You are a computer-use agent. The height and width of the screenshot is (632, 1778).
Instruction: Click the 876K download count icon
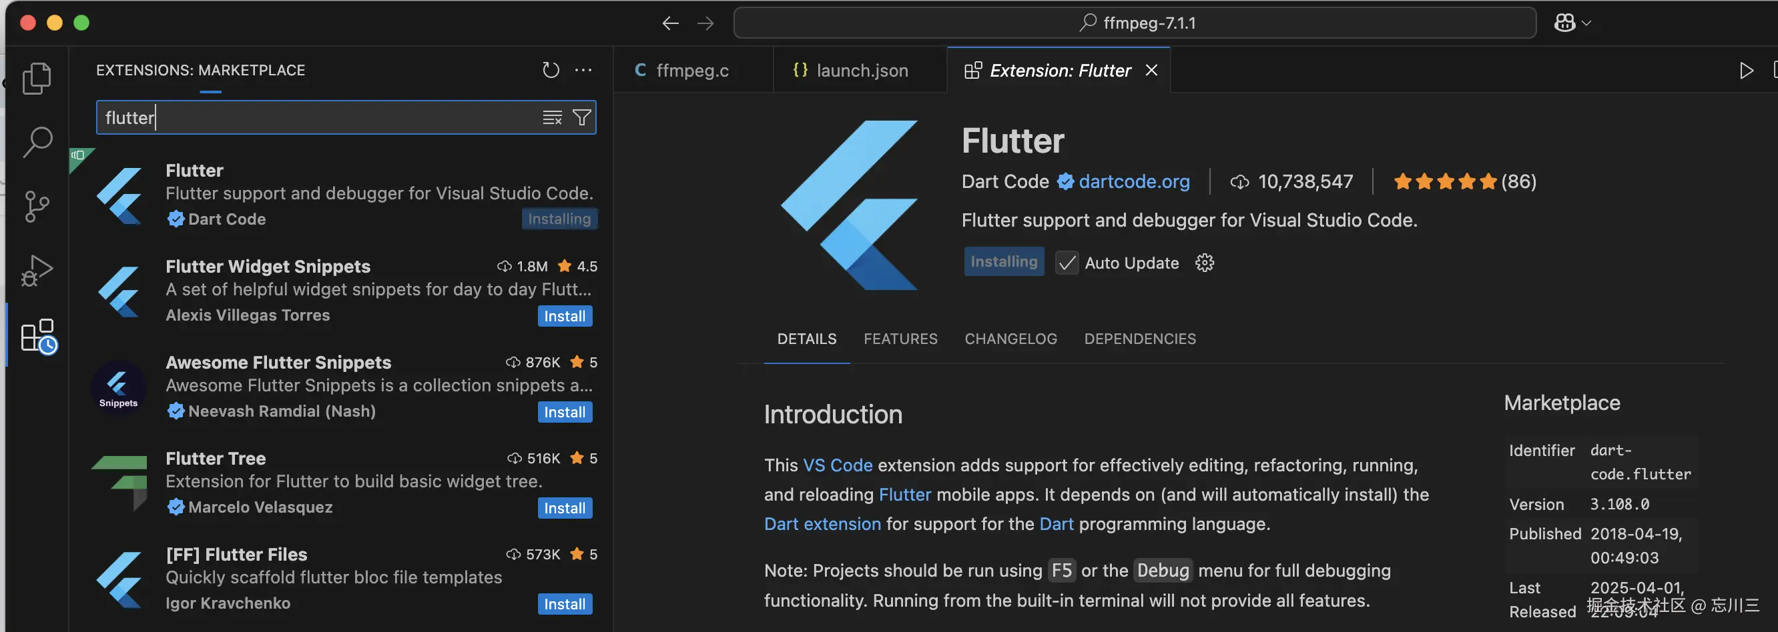(x=513, y=363)
